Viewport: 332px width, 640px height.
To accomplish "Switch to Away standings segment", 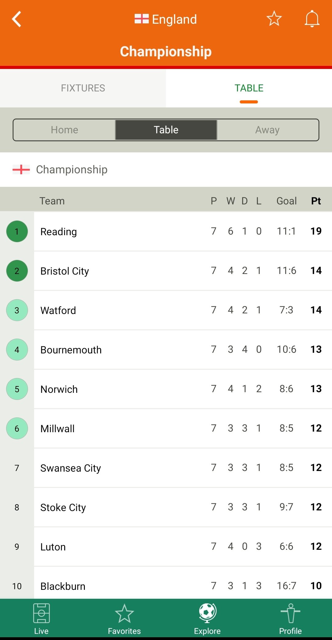I will (267, 130).
